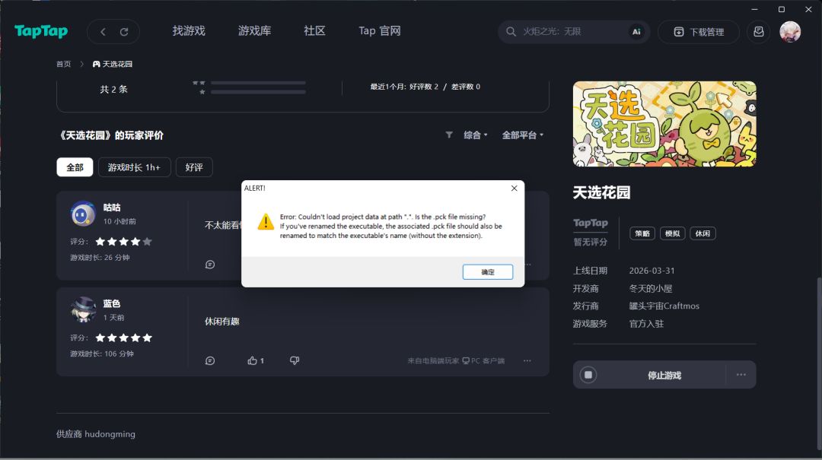The height and width of the screenshot is (460, 822).
Task: Open the 社区 menu
Action: (314, 31)
